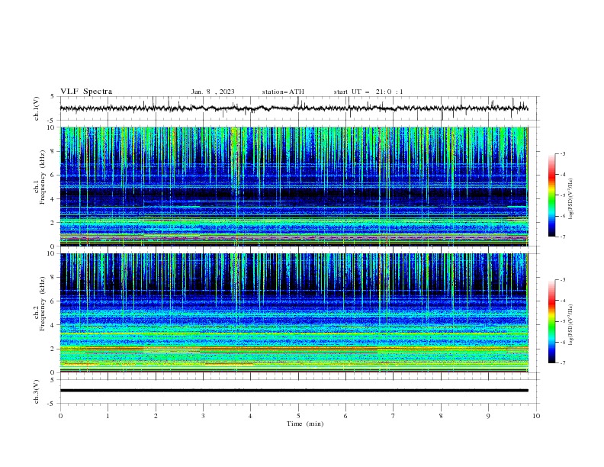This screenshot has height=467, width=604.
Task: Click the "-3" tick on ch.1 colorbar
Action: tap(562, 153)
